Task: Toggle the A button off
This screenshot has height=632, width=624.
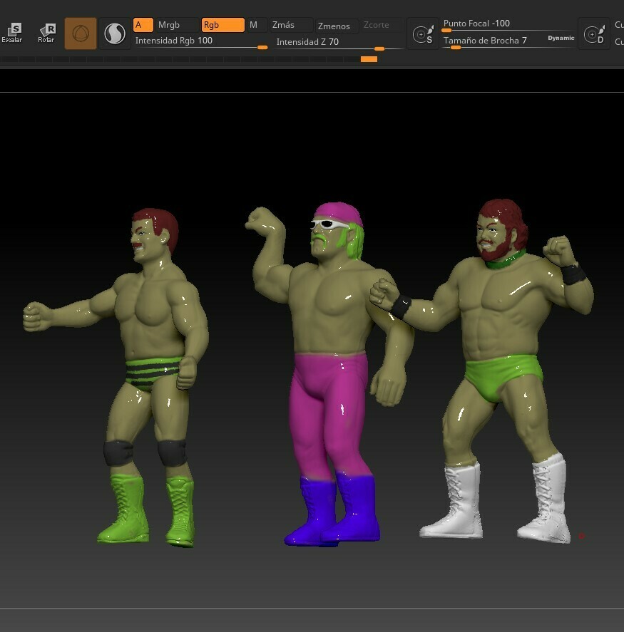Action: (143, 25)
